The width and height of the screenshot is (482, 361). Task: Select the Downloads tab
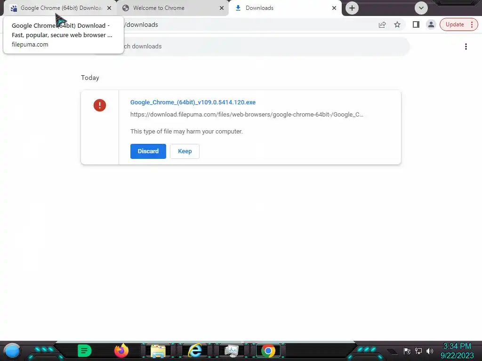[285, 8]
